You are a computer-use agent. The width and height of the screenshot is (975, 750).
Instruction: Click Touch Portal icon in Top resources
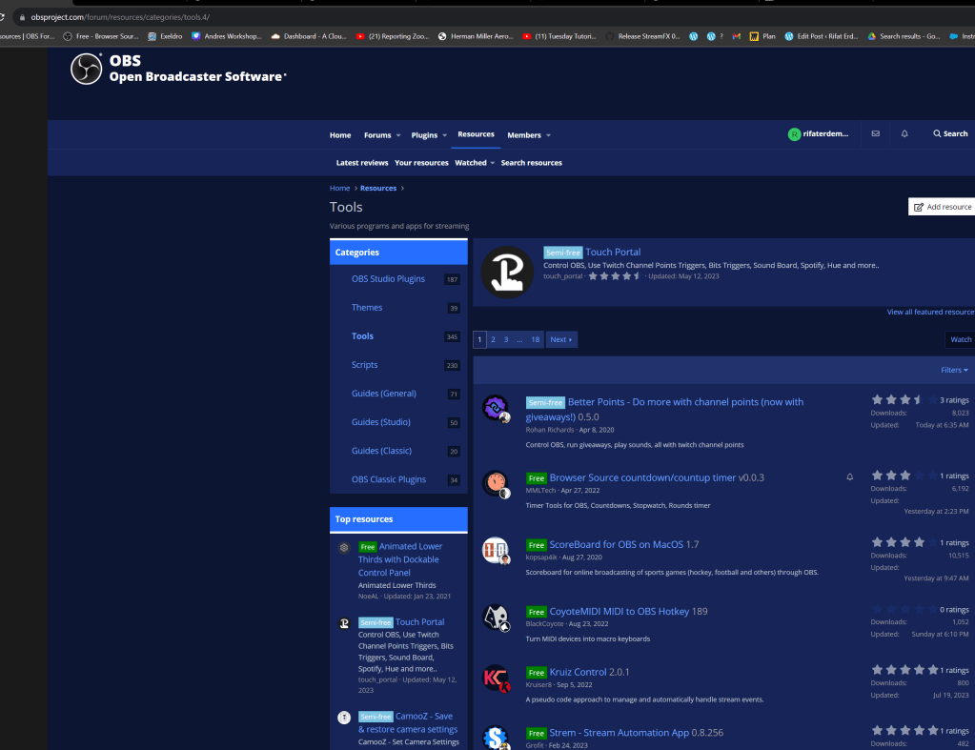(344, 623)
